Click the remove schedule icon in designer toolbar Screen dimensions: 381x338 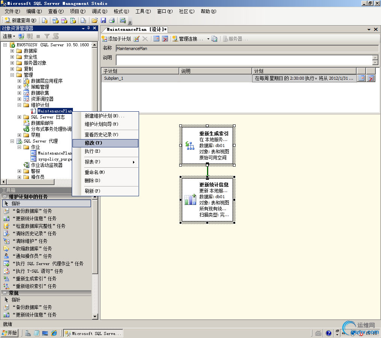pos(165,39)
